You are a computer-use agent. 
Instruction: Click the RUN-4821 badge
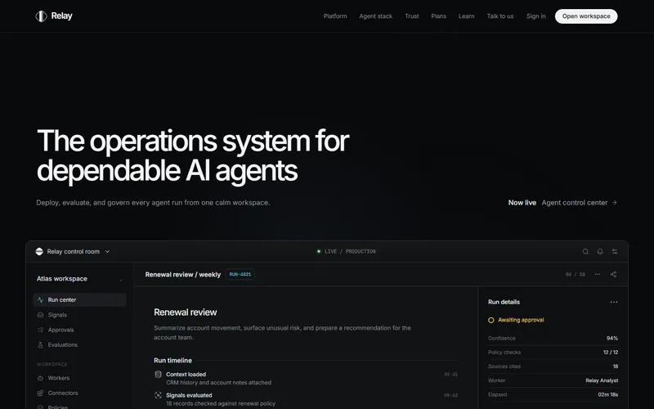point(240,275)
